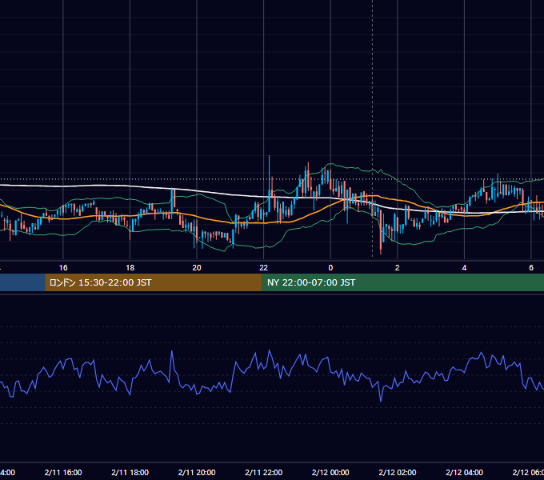Click the 0 hour axis label

pos(330,268)
